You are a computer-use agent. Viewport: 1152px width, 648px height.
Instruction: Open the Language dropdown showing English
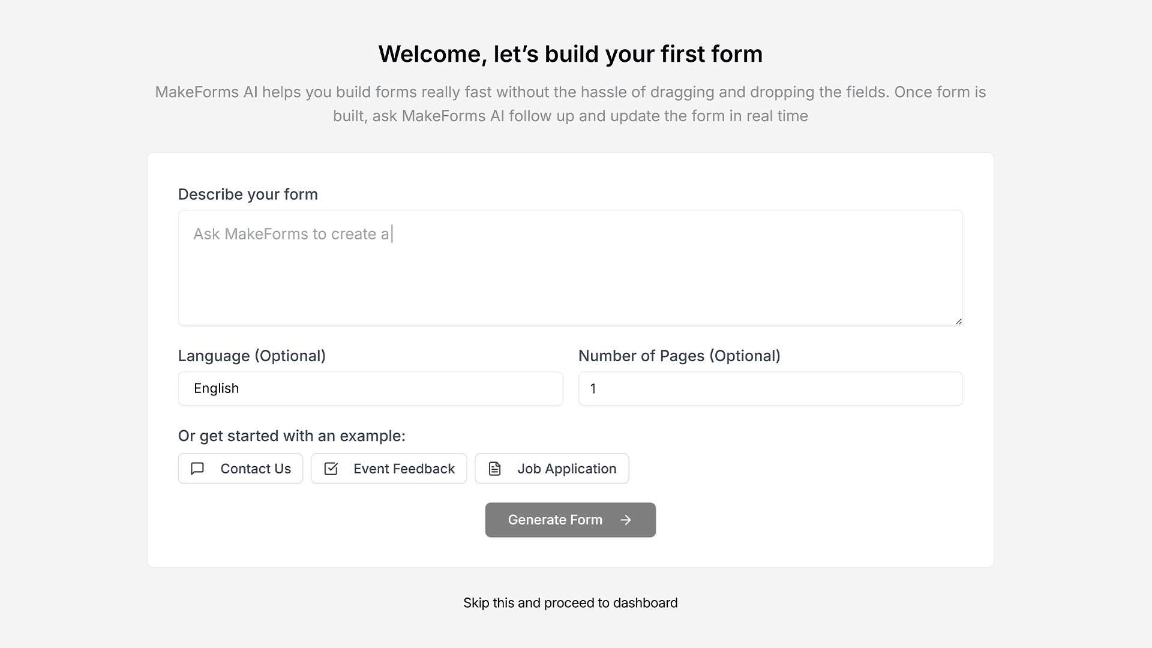tap(371, 389)
